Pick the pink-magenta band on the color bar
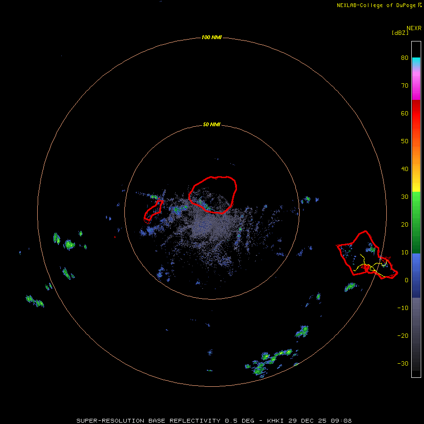The height and width of the screenshot is (424, 424). (416, 84)
